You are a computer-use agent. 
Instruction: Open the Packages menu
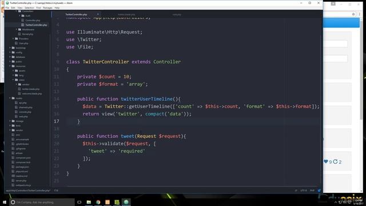[47, 7]
